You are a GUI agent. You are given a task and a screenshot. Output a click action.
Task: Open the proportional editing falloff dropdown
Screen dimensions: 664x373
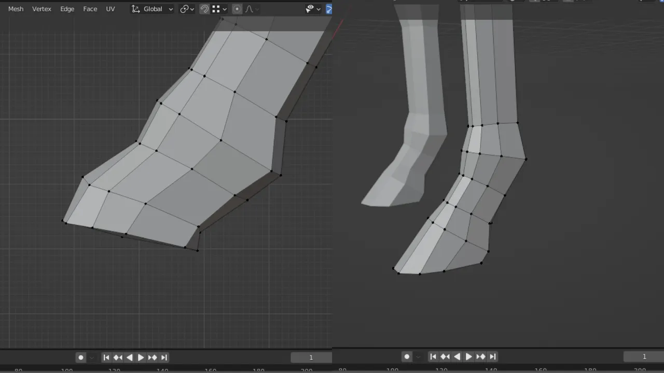click(x=252, y=9)
